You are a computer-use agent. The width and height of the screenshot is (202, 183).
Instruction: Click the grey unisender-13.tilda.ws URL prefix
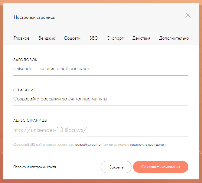[50, 130]
